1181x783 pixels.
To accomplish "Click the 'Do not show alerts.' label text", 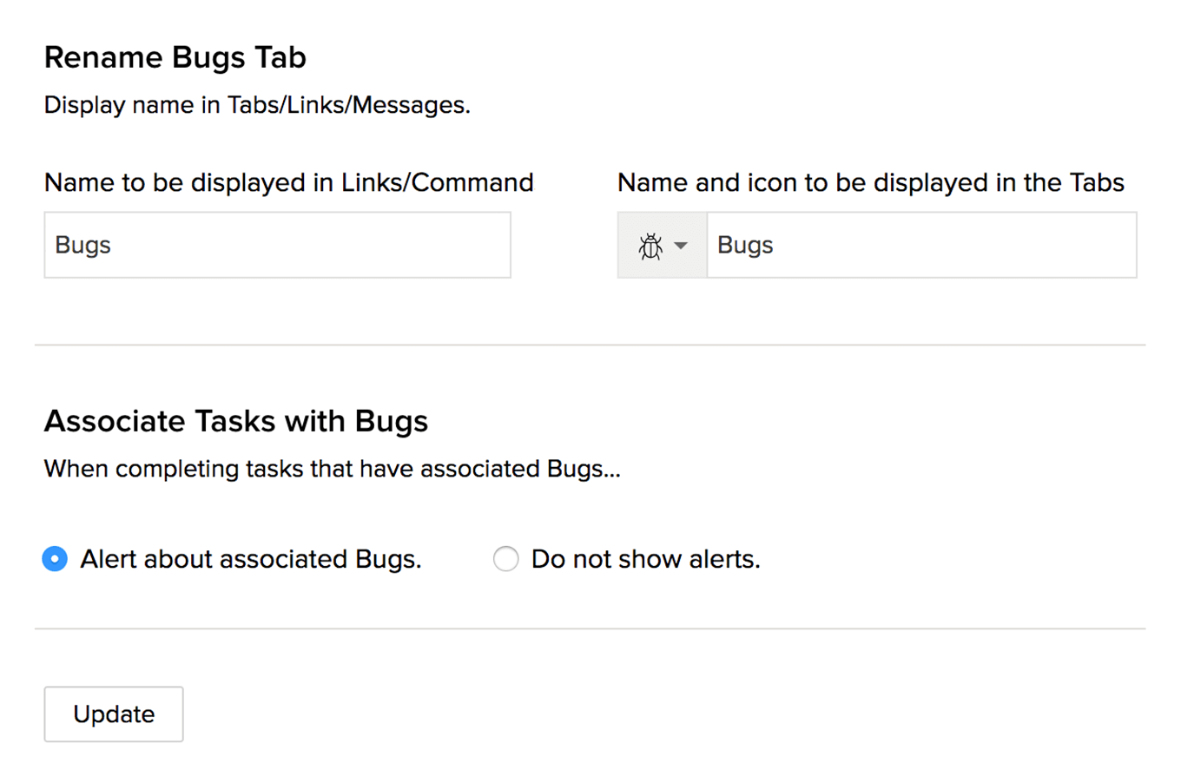I will click(645, 559).
